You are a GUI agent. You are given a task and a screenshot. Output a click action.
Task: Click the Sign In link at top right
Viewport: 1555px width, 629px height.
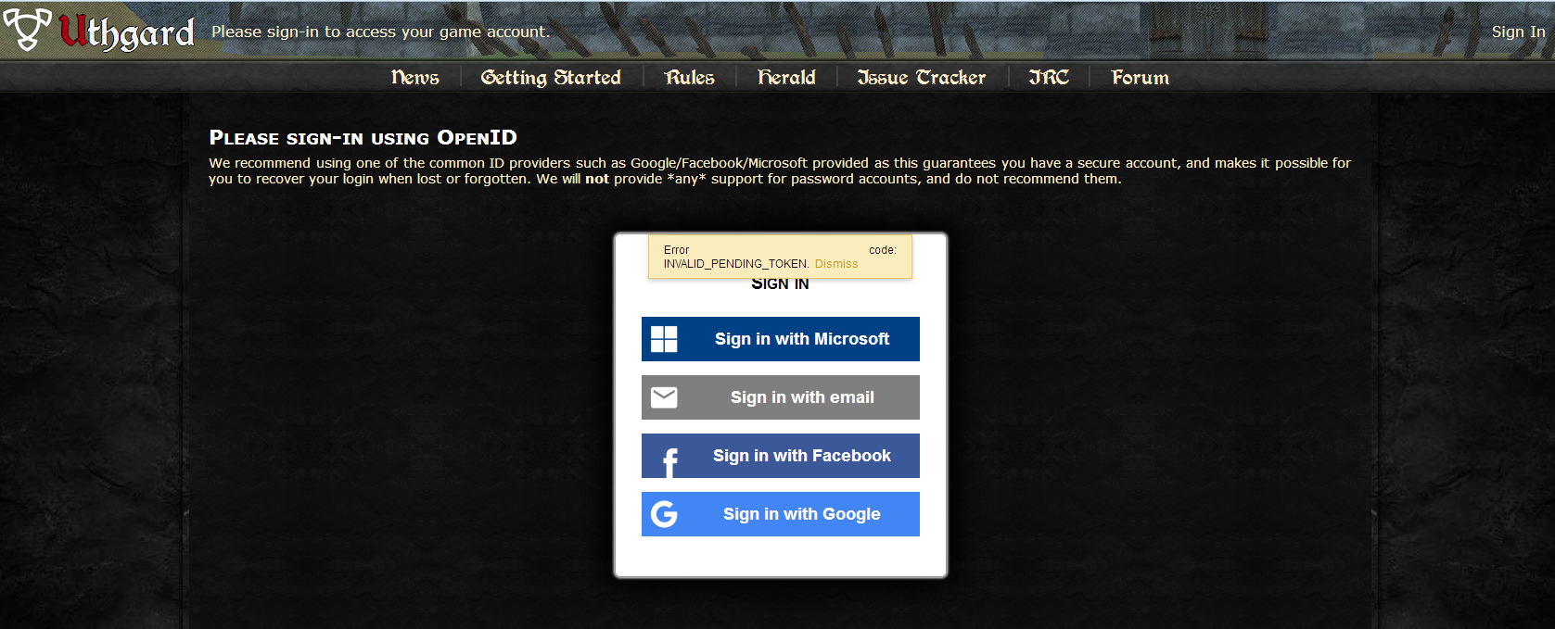(x=1517, y=31)
